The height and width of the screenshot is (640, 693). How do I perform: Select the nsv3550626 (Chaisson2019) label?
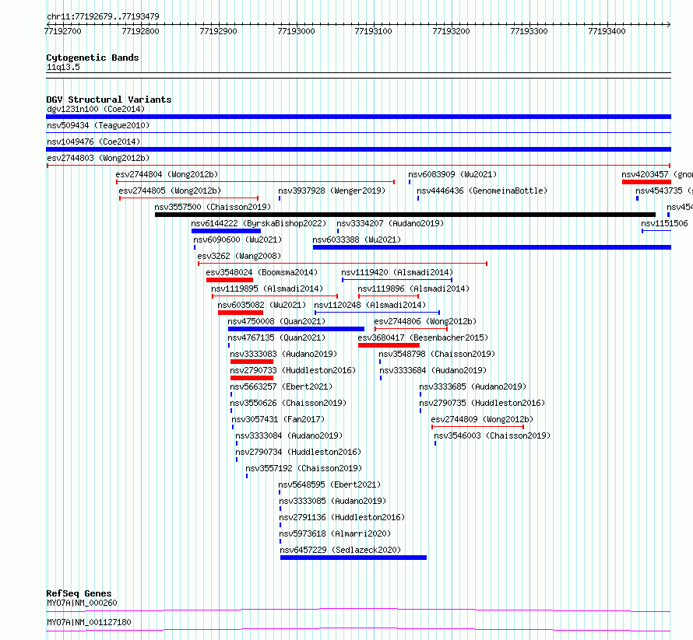click(x=288, y=403)
